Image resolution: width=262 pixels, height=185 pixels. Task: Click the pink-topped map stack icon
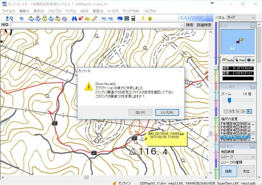(x=65, y=18)
